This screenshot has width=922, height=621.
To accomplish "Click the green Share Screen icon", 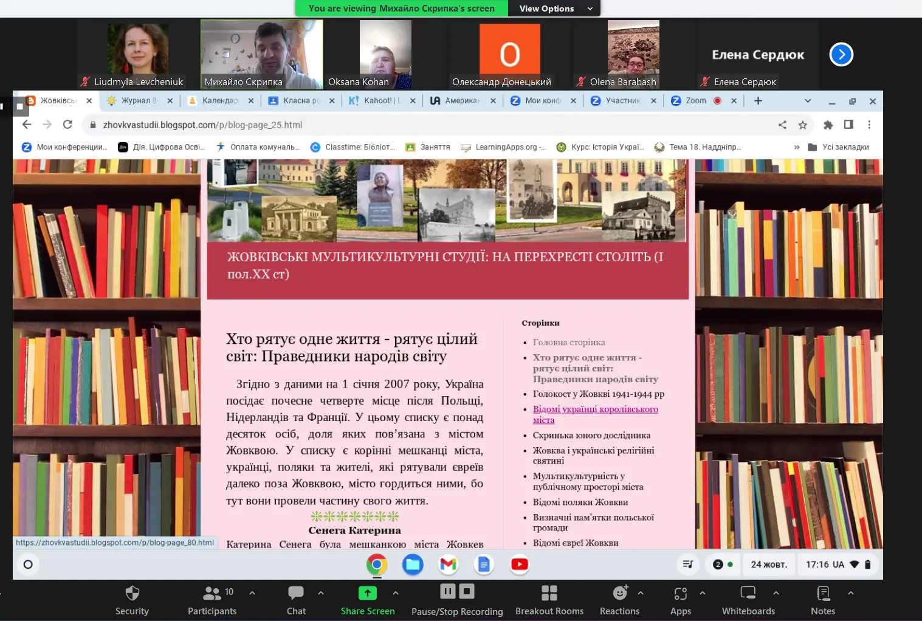I will [367, 593].
